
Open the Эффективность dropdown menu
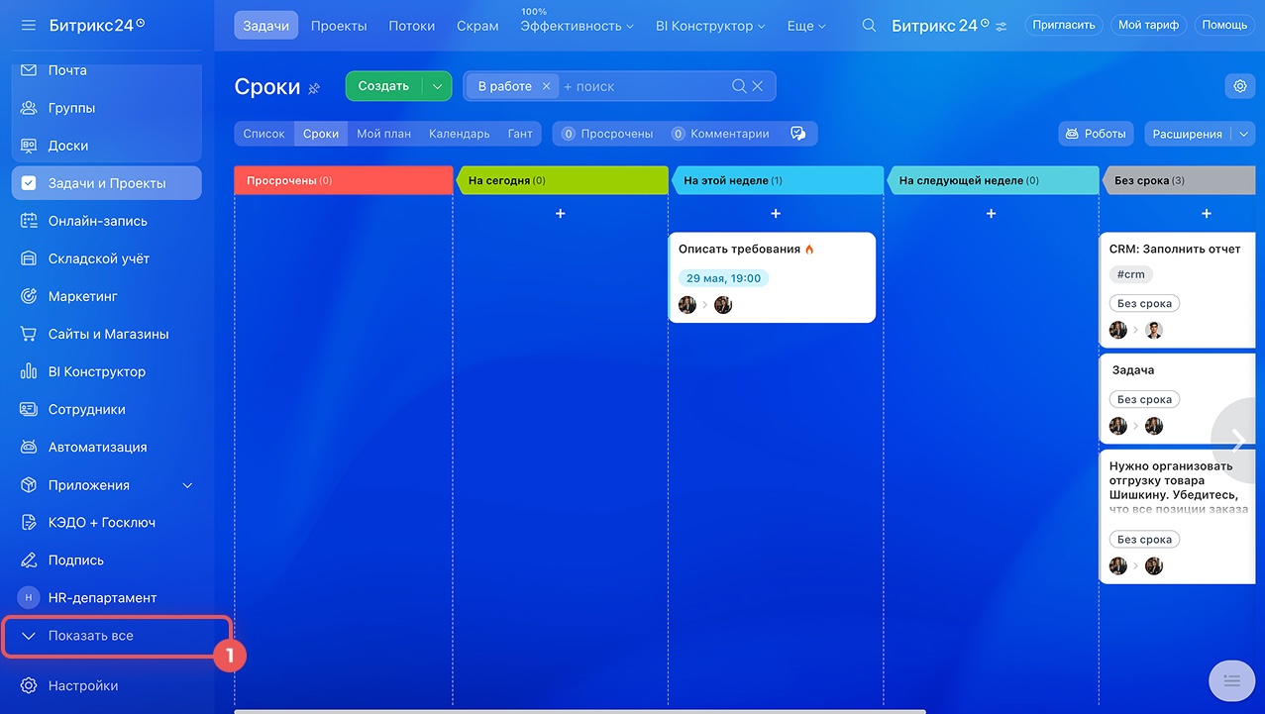click(578, 26)
